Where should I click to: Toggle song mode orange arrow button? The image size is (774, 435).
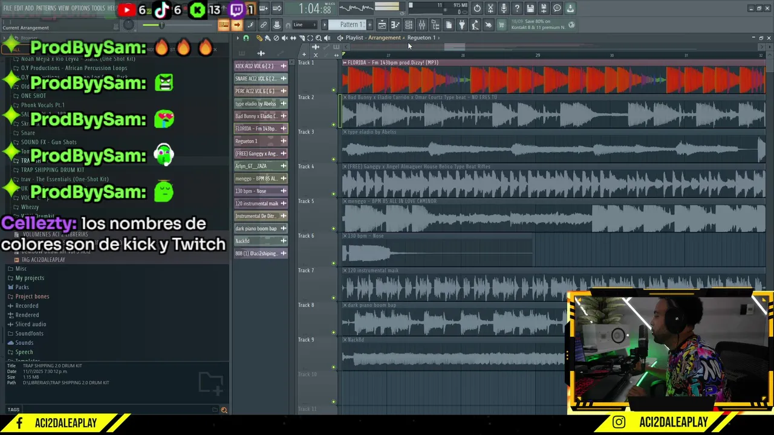(237, 25)
